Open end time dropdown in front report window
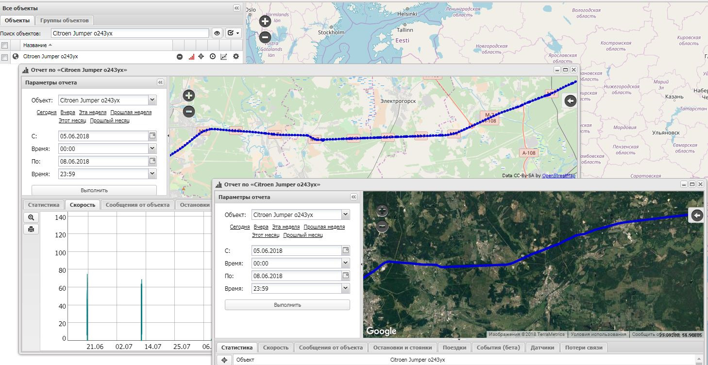 coord(345,288)
